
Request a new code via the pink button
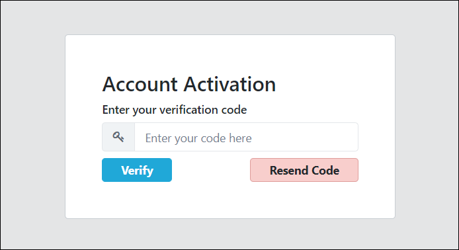[304, 170]
